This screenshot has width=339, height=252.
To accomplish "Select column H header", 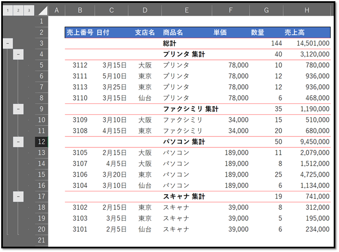I will (x=306, y=9).
